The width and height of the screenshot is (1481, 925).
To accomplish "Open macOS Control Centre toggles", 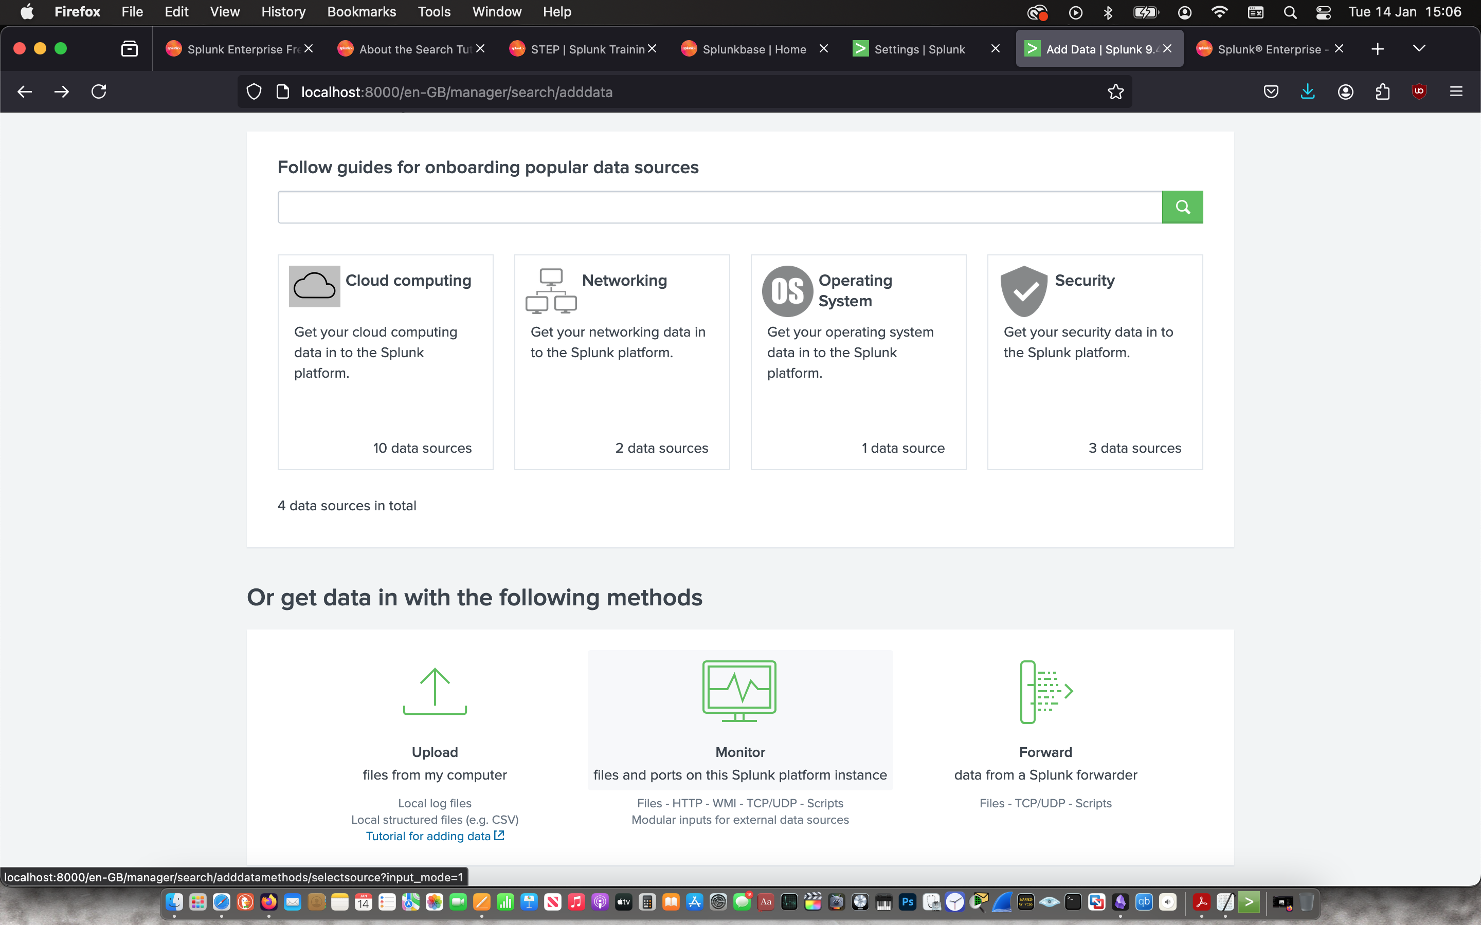I will [1323, 12].
